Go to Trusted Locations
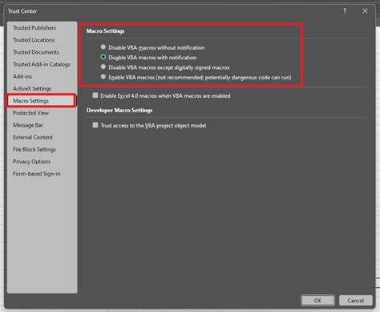 [34, 40]
